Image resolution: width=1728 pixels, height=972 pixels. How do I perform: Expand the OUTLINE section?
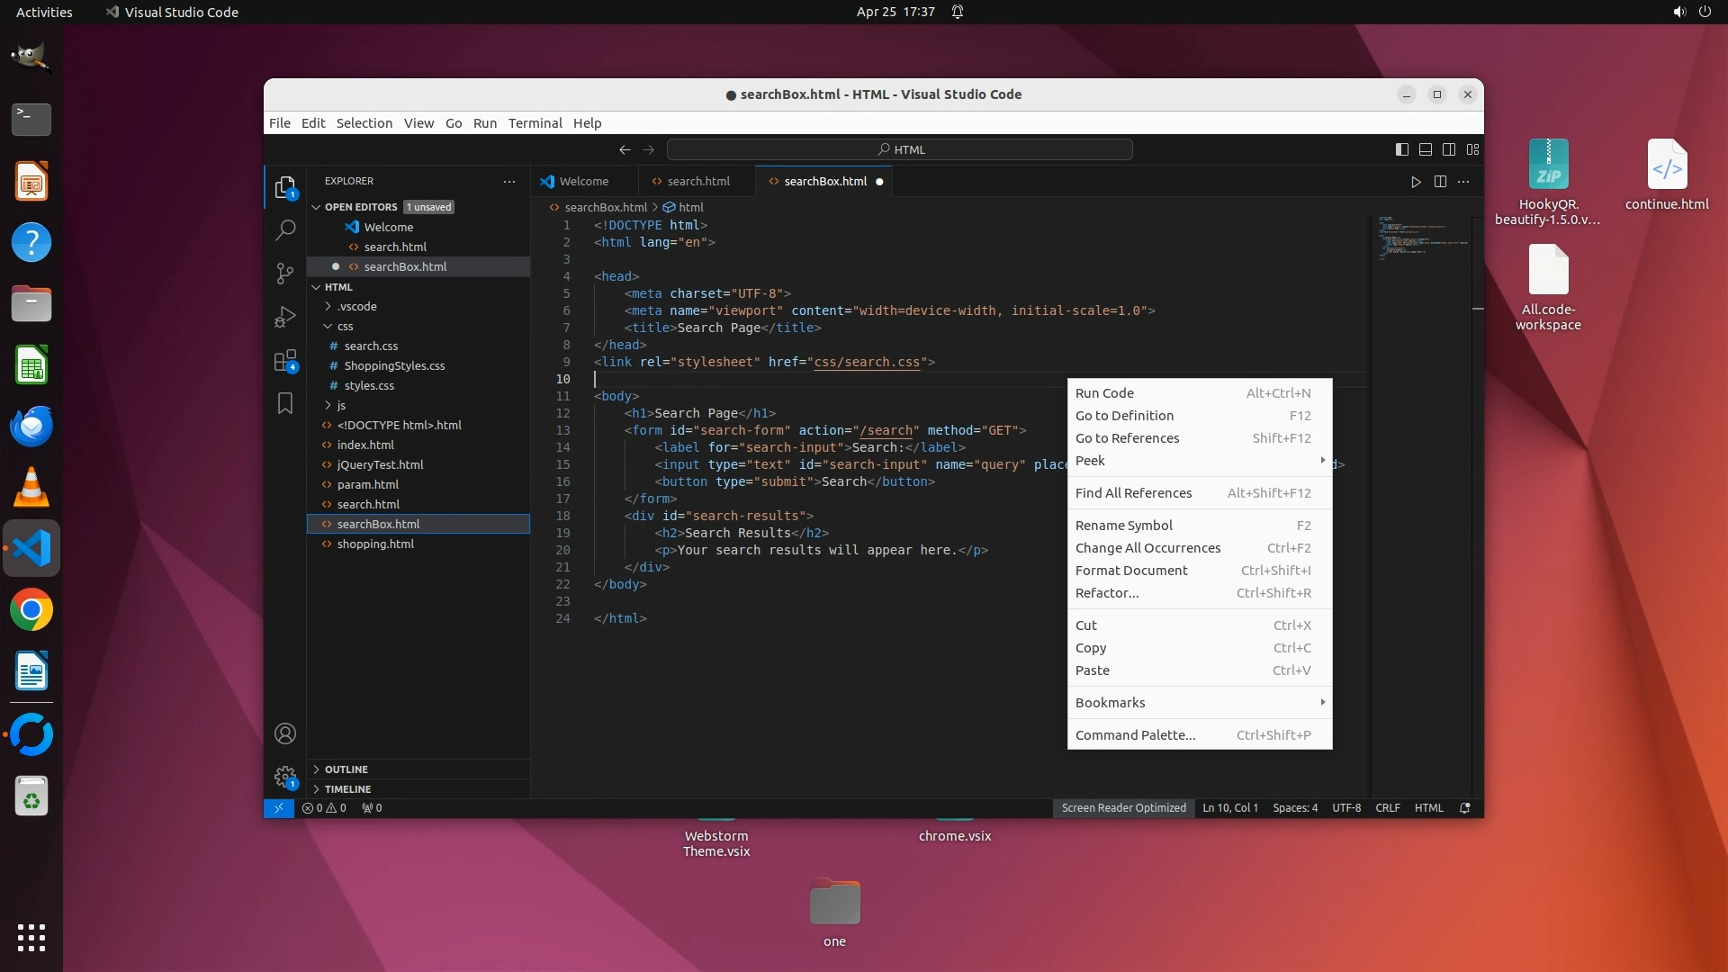[346, 769]
